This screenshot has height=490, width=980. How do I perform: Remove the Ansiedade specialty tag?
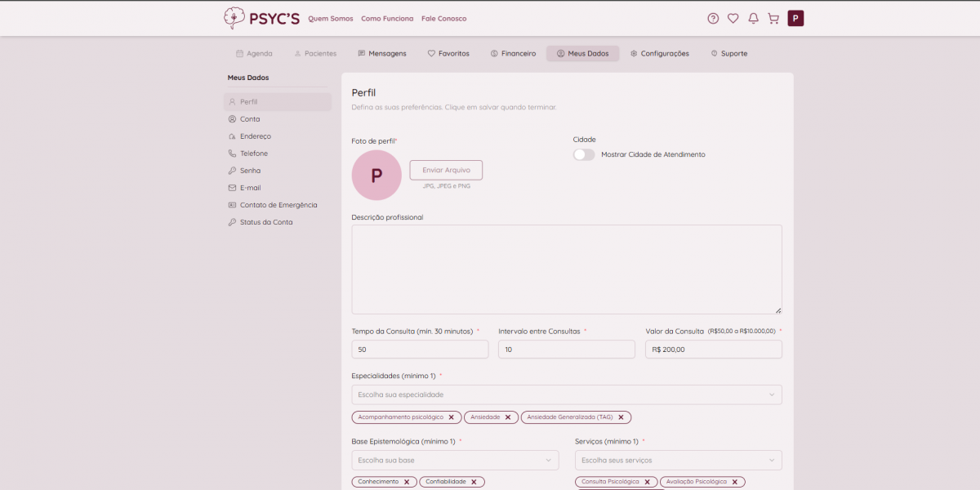[x=507, y=417]
